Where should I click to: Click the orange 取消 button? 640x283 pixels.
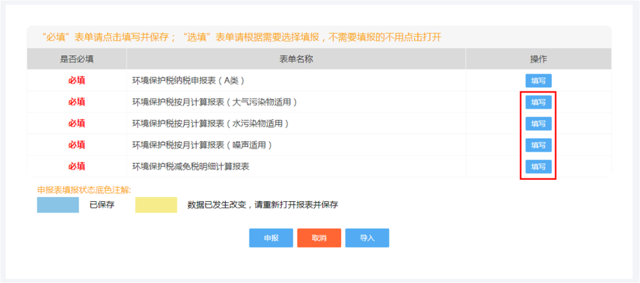click(x=319, y=238)
